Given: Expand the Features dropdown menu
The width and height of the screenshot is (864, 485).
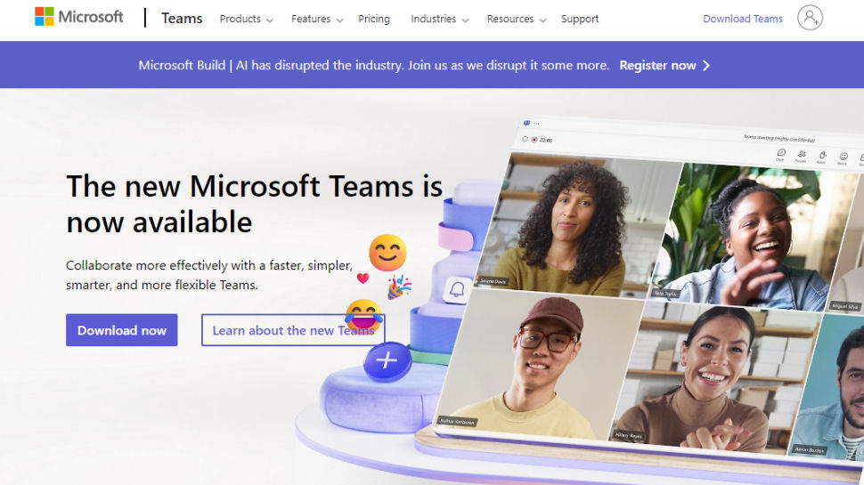Looking at the screenshot, I should click(317, 19).
